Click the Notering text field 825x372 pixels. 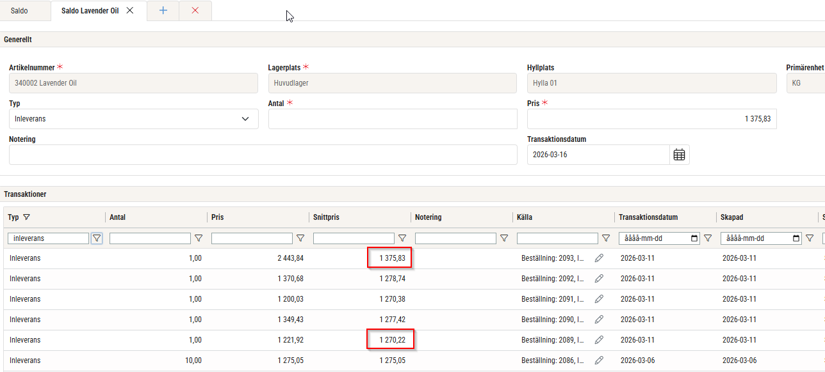click(x=263, y=155)
